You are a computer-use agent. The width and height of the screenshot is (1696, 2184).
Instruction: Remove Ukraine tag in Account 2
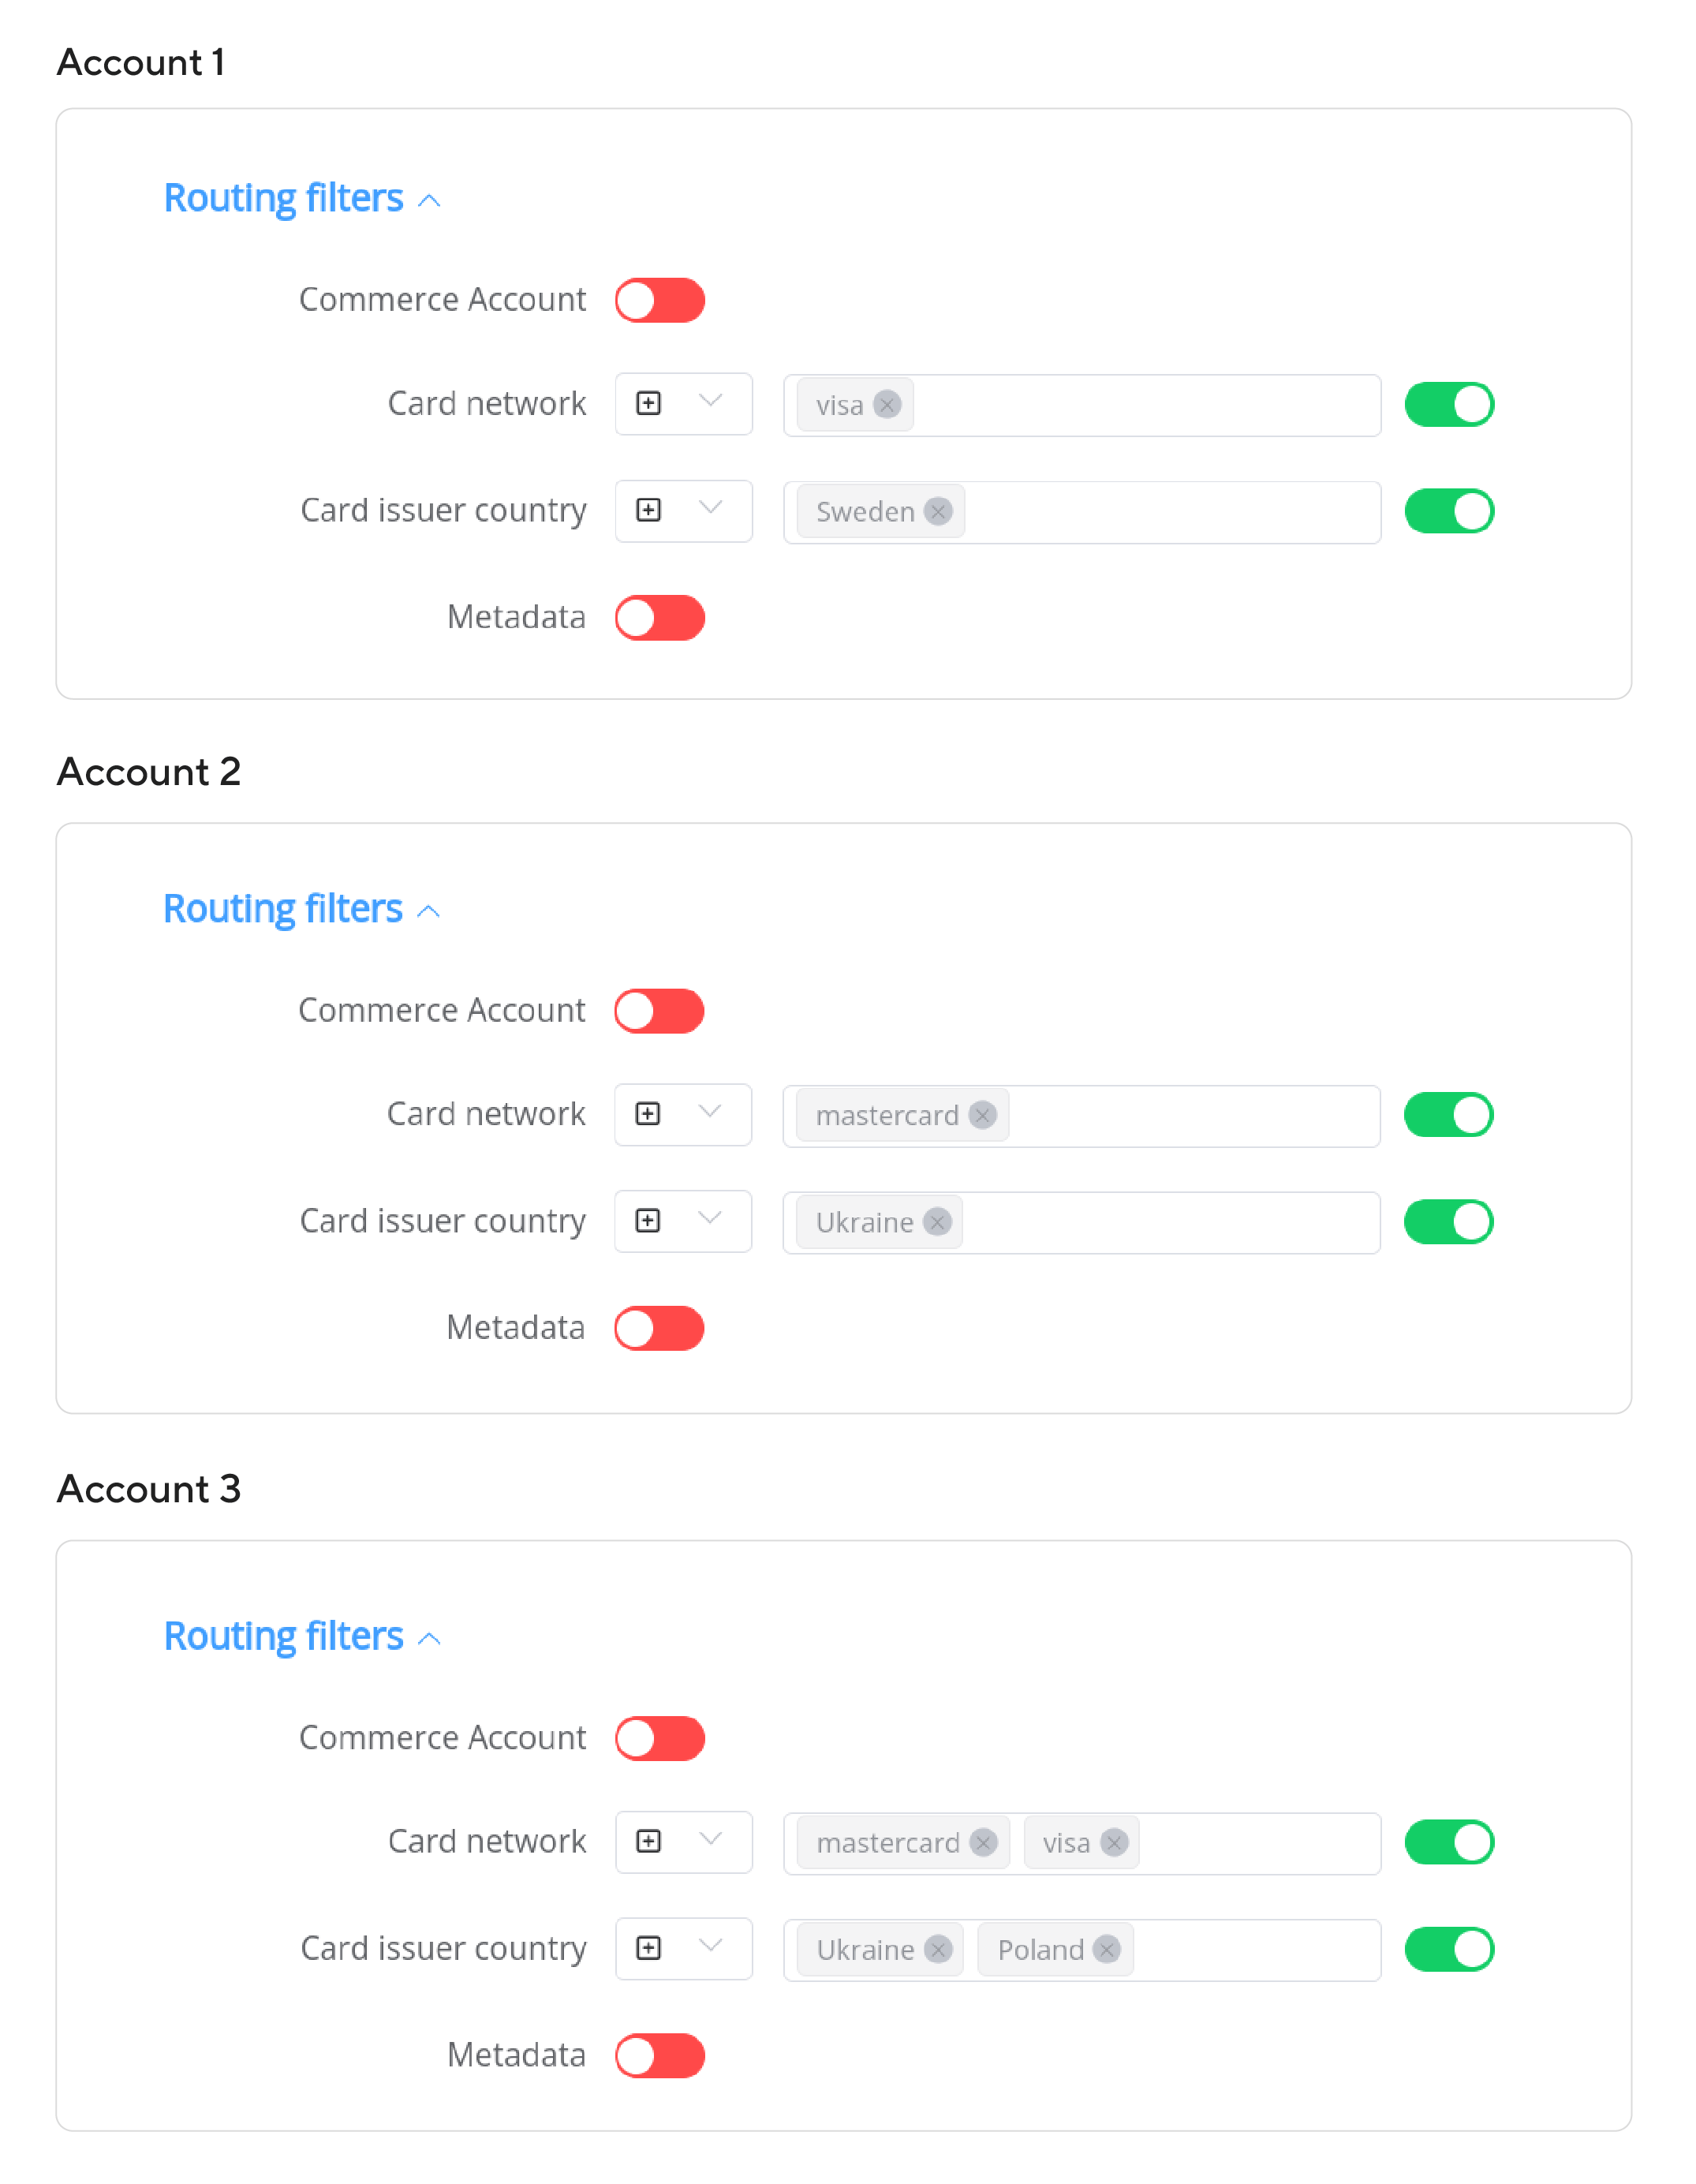(x=937, y=1222)
